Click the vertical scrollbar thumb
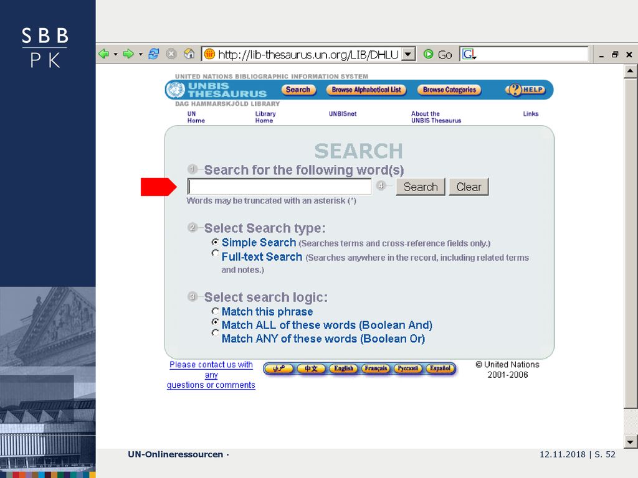 631,244
